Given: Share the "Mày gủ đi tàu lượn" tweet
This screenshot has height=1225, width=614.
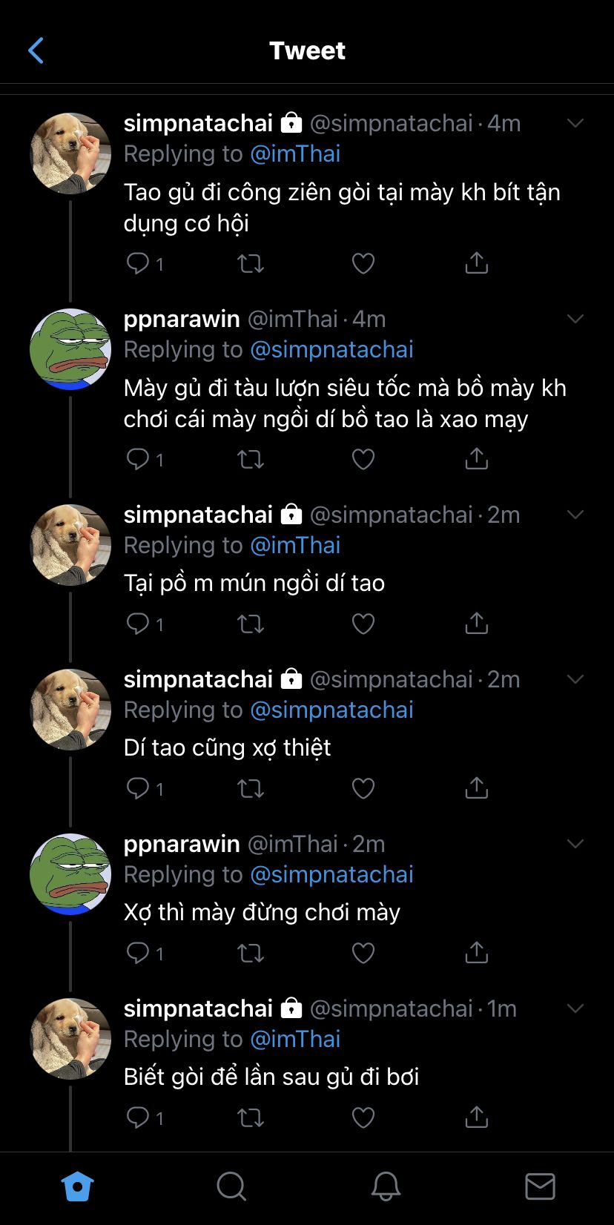Looking at the screenshot, I should (x=476, y=459).
